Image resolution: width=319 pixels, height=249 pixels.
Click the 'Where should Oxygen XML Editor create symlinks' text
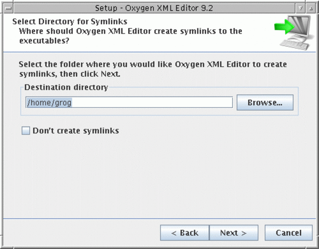(131, 36)
